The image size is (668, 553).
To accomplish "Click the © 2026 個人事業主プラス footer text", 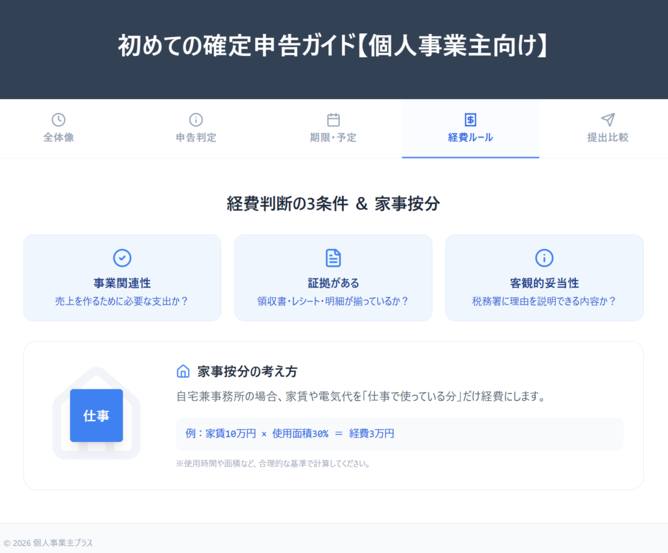I will [48, 542].
